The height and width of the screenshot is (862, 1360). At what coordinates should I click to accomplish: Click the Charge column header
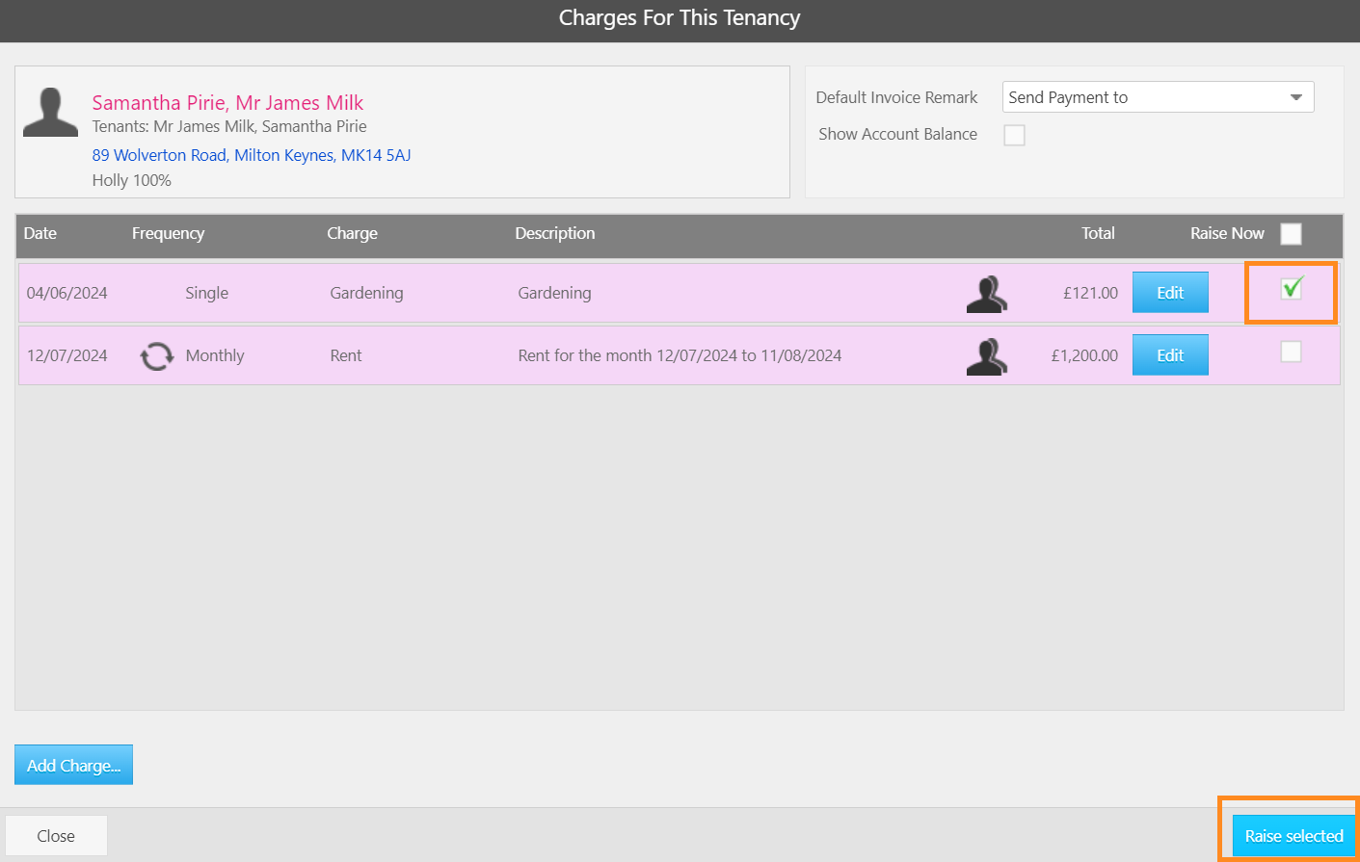[x=352, y=233]
